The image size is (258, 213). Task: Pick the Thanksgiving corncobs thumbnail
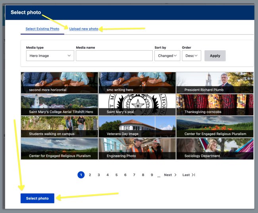point(215,105)
